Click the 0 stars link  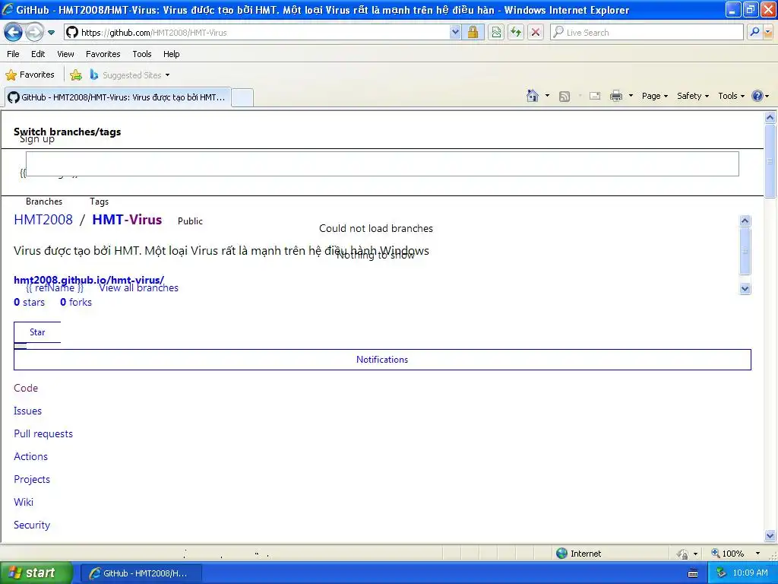(x=30, y=302)
